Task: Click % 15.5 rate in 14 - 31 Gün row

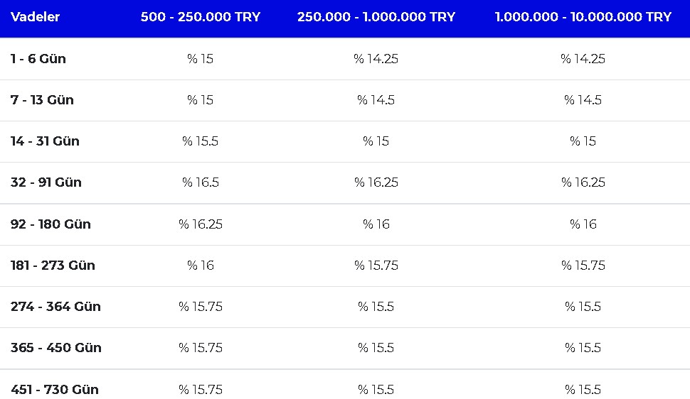Action: click(x=201, y=141)
